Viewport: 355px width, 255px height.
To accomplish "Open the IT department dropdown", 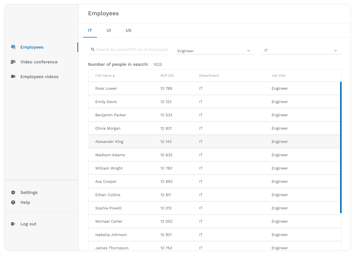I will tap(302, 50).
